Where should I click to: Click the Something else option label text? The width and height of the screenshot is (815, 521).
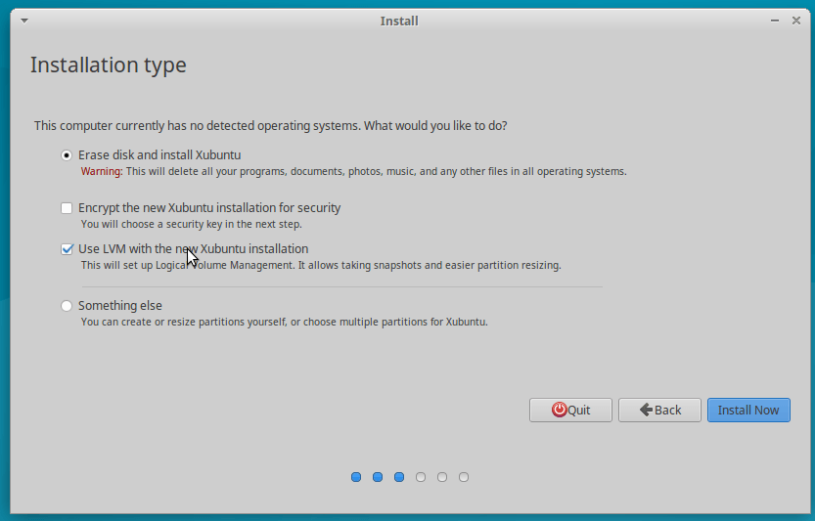click(120, 305)
